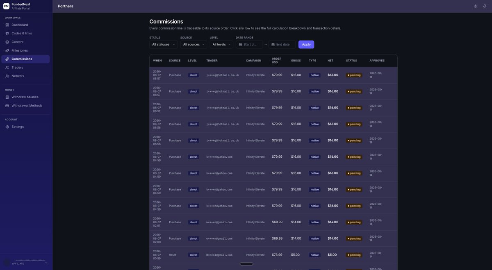This screenshot has width=492, height=270.
Task: Click the Start date input field
Action: click(x=249, y=44)
